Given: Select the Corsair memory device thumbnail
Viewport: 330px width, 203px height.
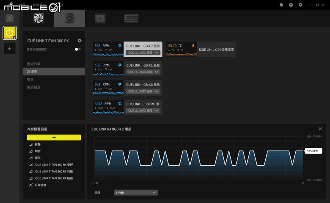Looking at the screenshot, I should click(x=100, y=18).
